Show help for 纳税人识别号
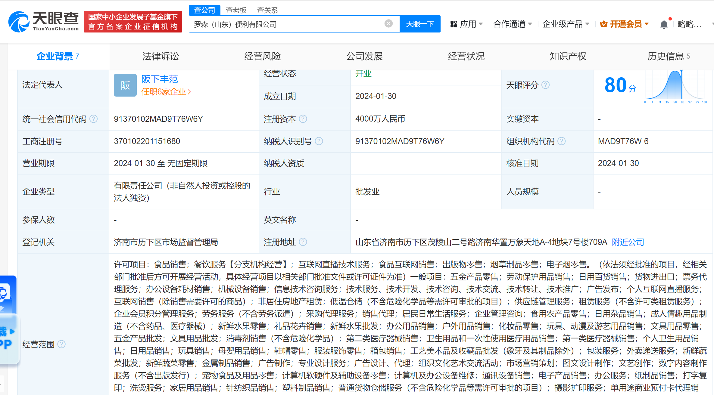 [x=319, y=141]
